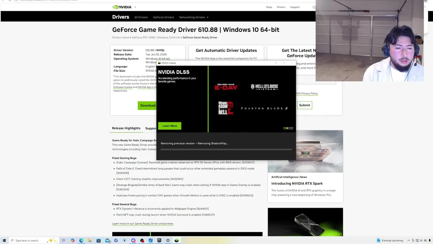Open the Game Ready Driver article link
The height and width of the screenshot is (244, 433).
click(x=143, y=224)
